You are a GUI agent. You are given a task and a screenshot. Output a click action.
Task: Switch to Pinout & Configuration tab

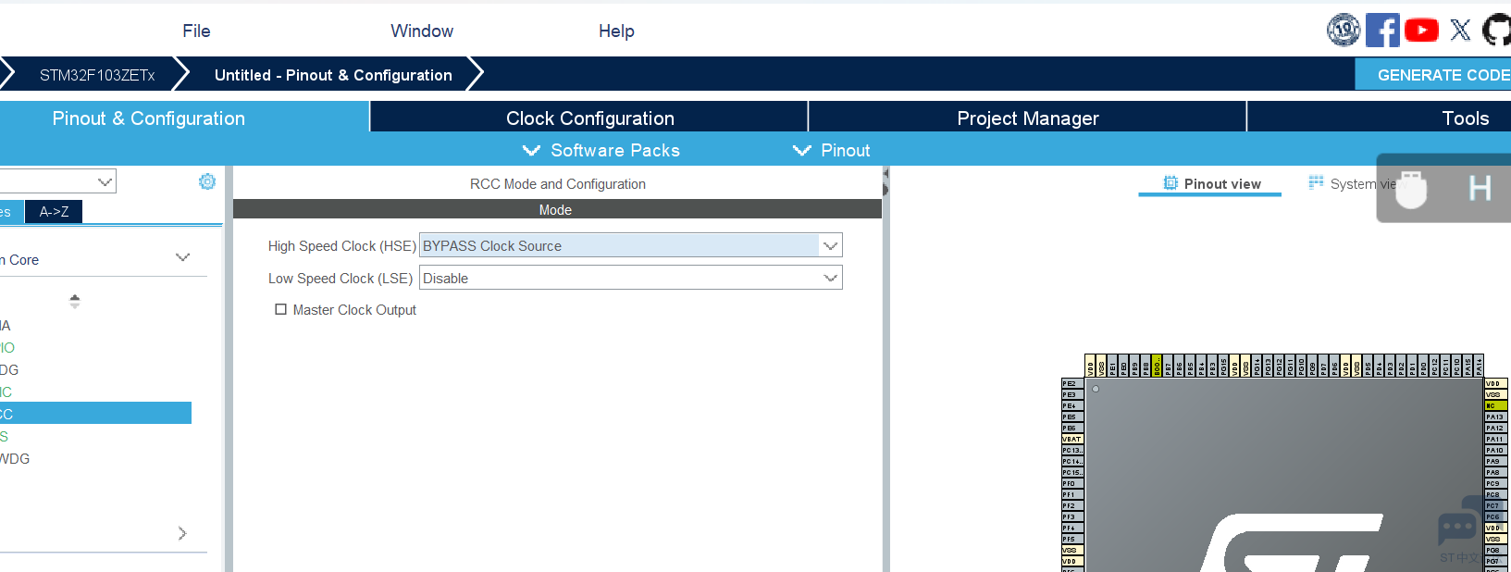coord(184,118)
